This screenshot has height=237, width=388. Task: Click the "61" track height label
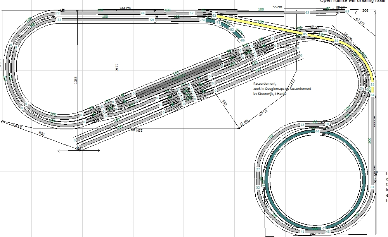tap(372, 187)
